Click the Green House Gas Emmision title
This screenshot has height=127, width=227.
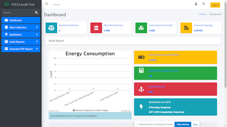click(164, 55)
